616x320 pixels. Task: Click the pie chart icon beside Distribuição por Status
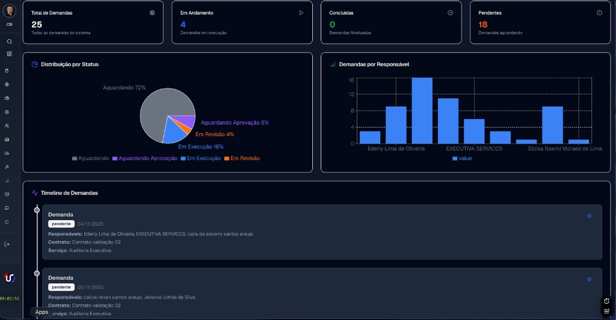[34, 64]
